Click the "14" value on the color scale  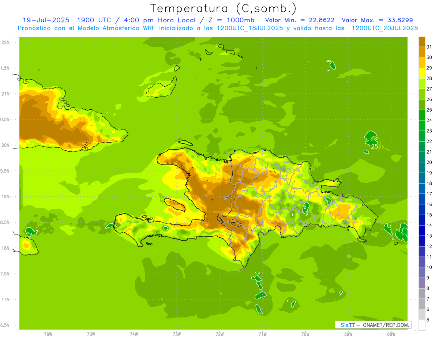click(429, 225)
